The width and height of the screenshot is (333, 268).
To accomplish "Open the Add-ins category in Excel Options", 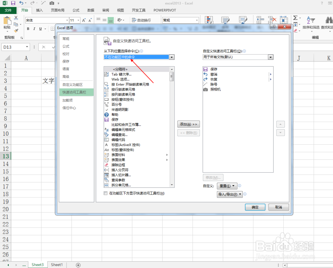I will click(x=67, y=100).
